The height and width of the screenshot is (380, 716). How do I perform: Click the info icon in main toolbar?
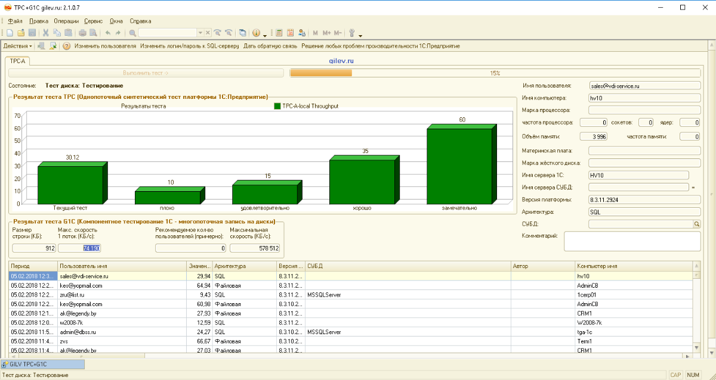click(x=256, y=33)
